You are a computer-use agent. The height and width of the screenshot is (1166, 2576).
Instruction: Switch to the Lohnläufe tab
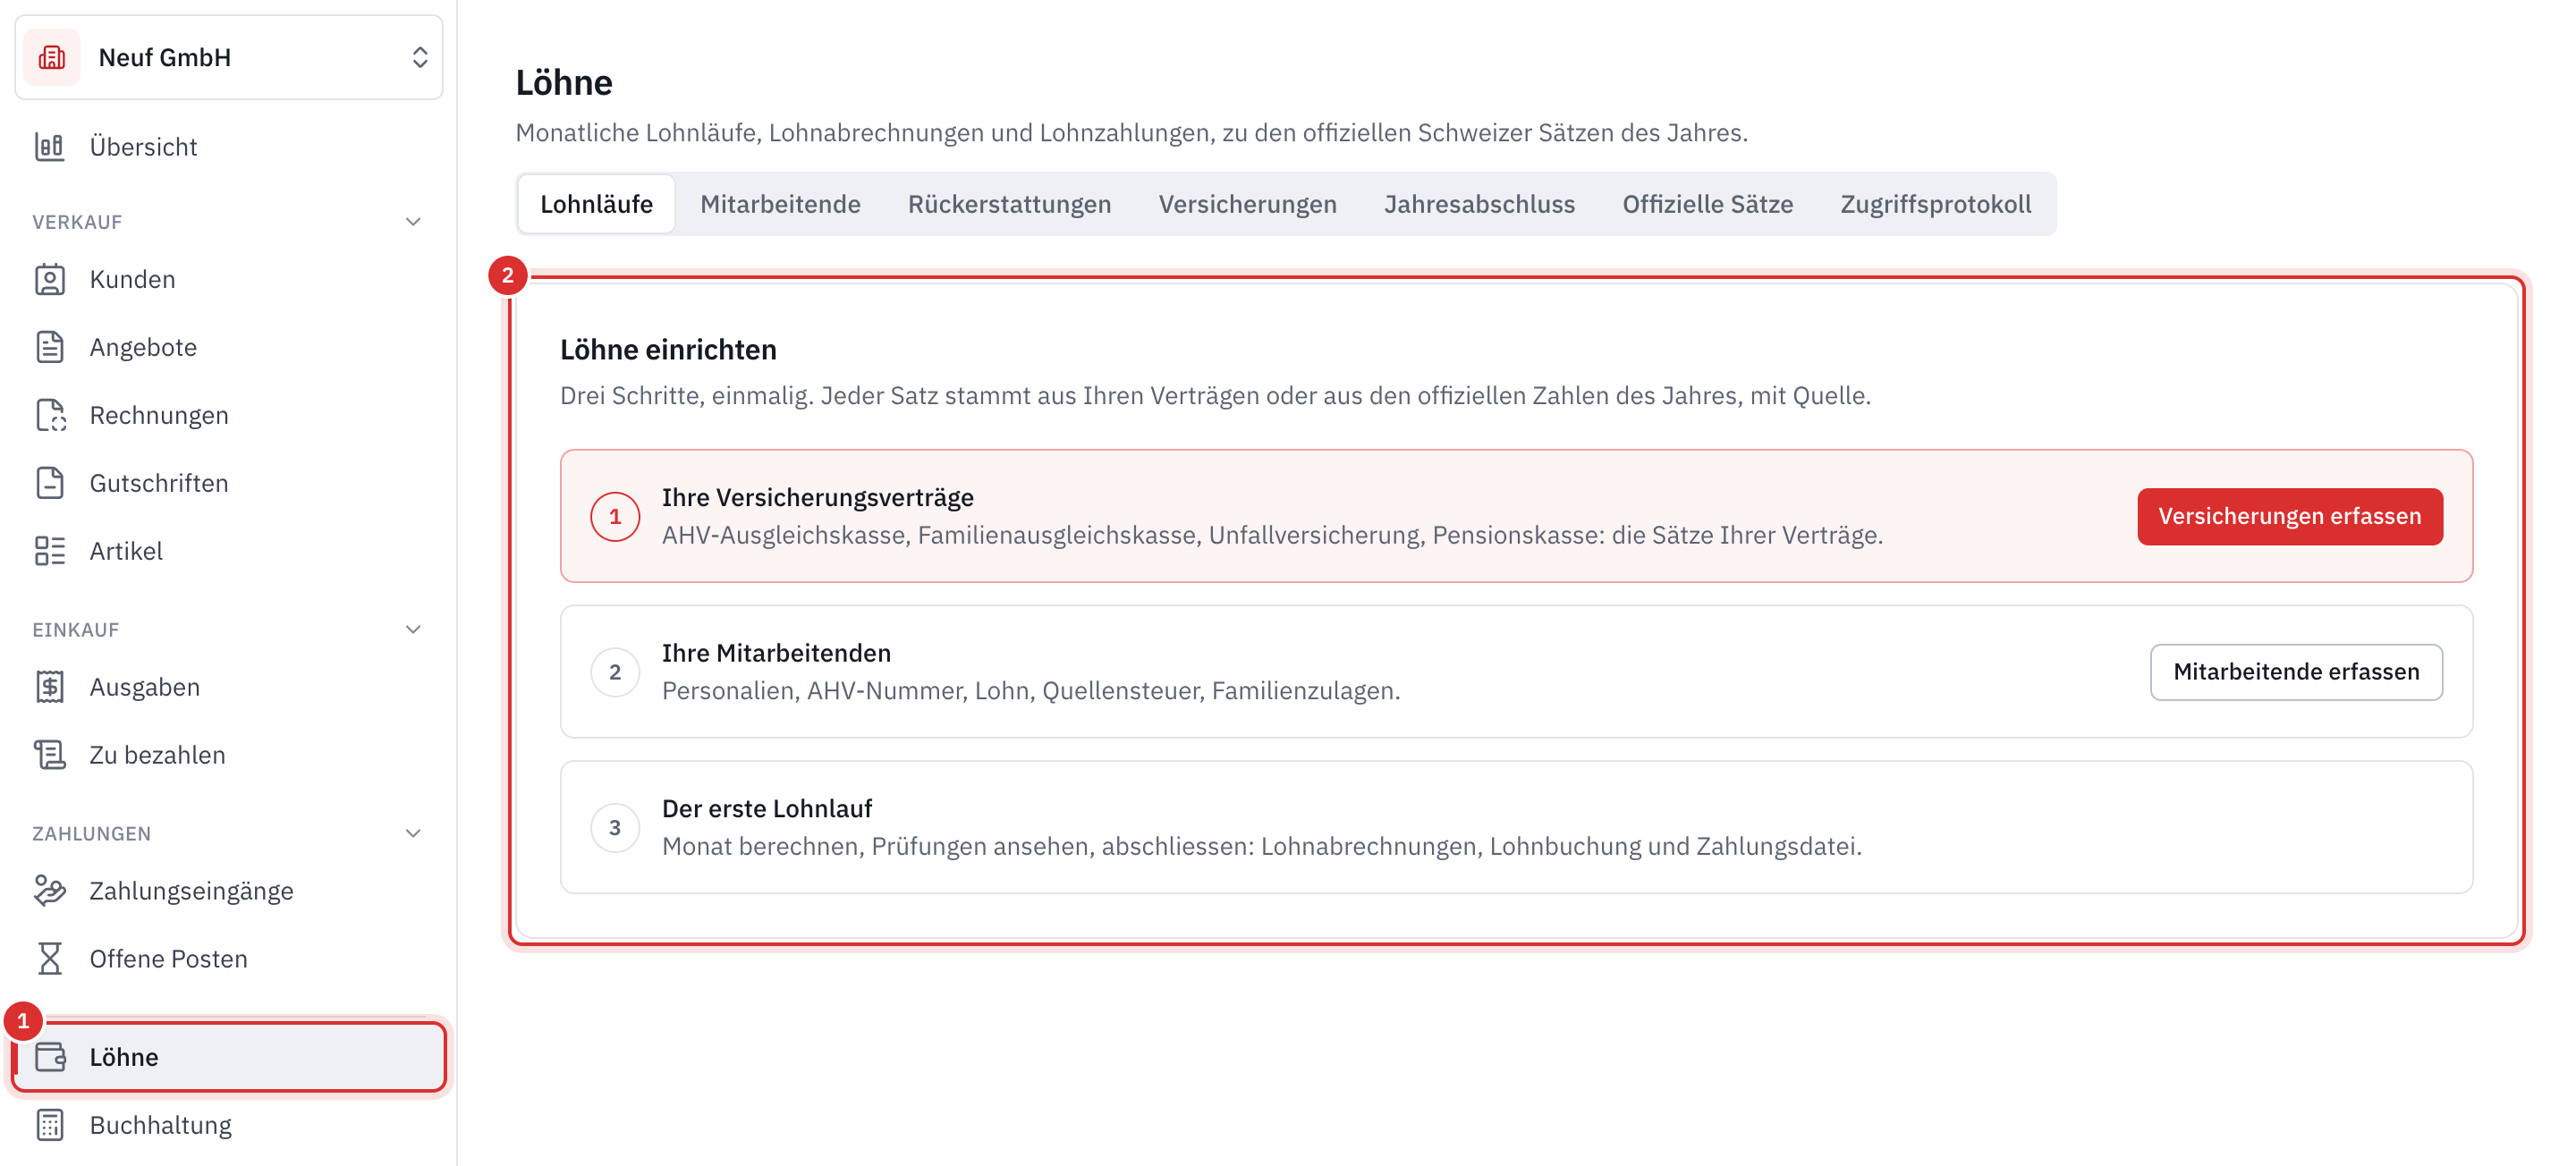597,204
